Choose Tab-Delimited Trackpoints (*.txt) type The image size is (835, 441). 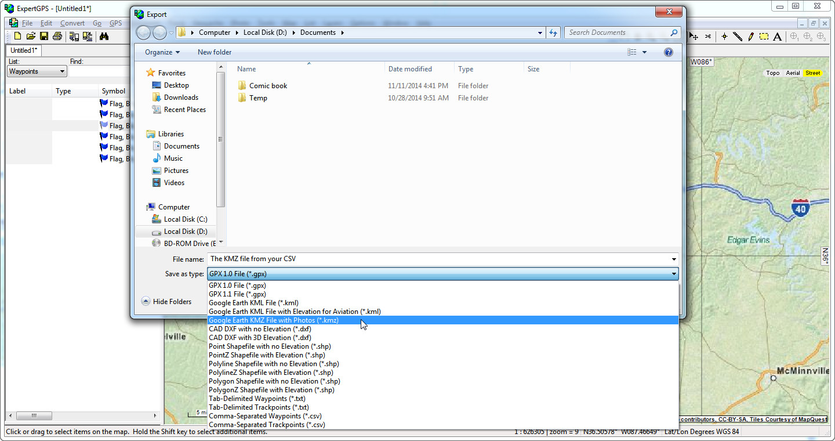(443, 407)
